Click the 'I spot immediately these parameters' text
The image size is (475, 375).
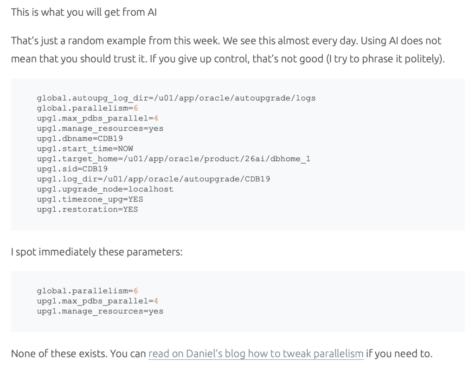(97, 252)
